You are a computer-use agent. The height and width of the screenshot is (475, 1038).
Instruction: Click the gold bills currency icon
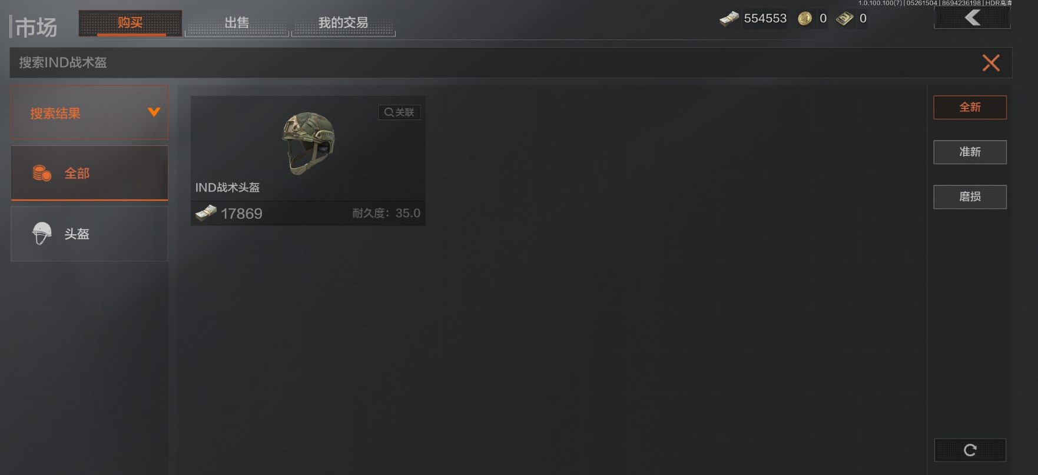pyautogui.click(x=845, y=19)
